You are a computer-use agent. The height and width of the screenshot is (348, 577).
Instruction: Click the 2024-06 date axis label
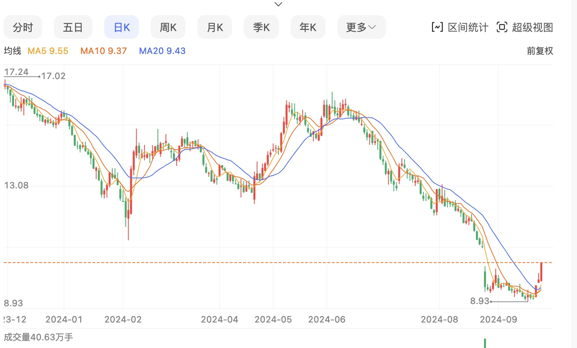pyautogui.click(x=327, y=320)
